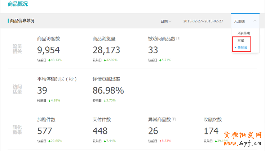Click the down arrow under 加购件数
This screenshot has height=151, width=265.
(x=49, y=141)
